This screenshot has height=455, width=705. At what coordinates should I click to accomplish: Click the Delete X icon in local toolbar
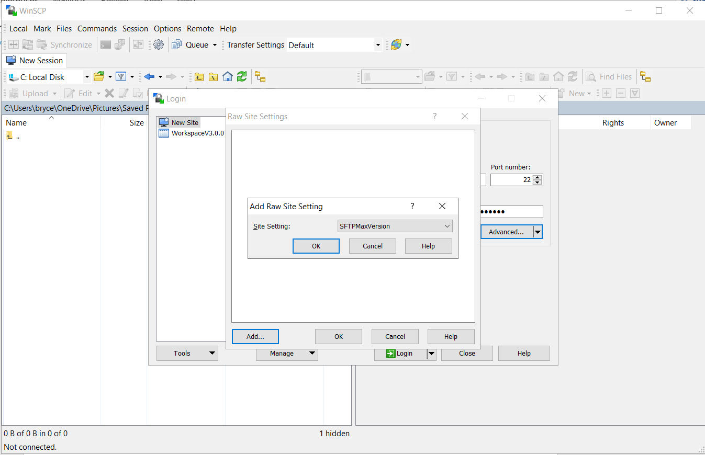point(109,93)
